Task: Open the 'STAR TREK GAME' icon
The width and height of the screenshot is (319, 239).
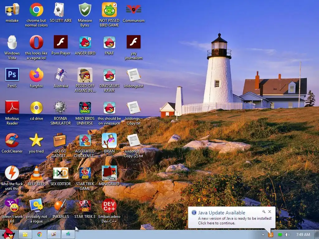Action: pos(85,173)
